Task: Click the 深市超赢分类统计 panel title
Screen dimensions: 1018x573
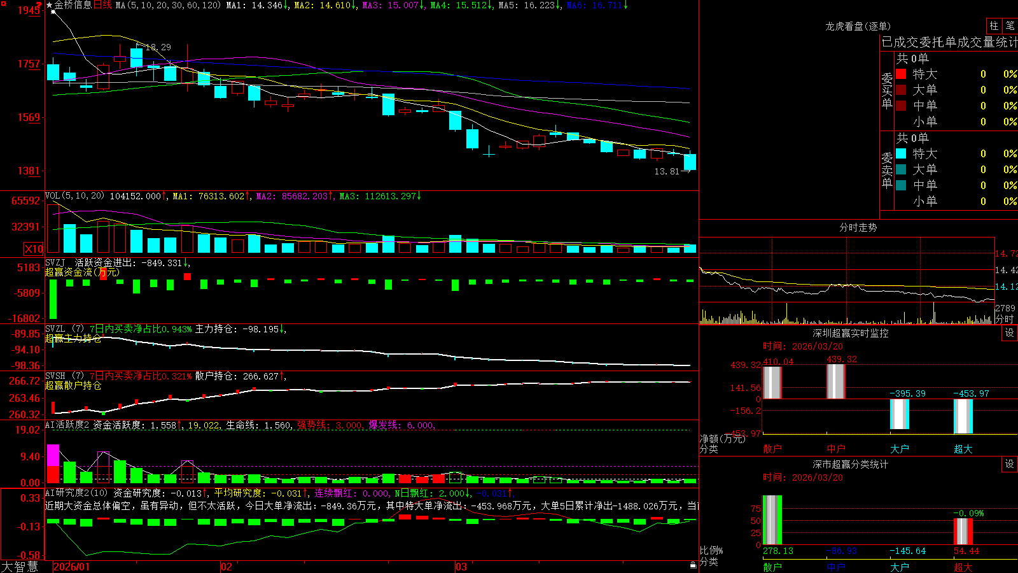Action: 850,464
